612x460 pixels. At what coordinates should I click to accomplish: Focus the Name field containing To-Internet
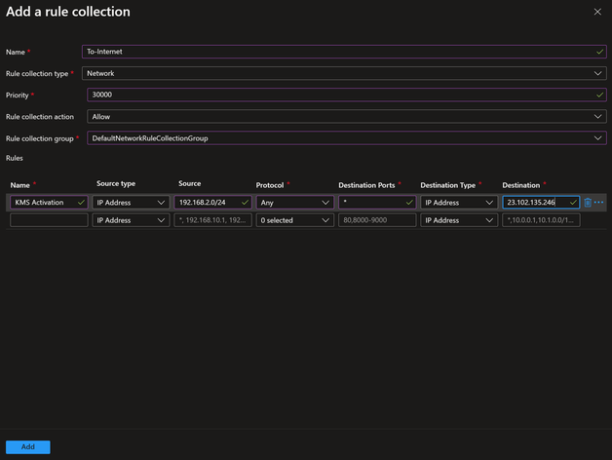coord(344,52)
